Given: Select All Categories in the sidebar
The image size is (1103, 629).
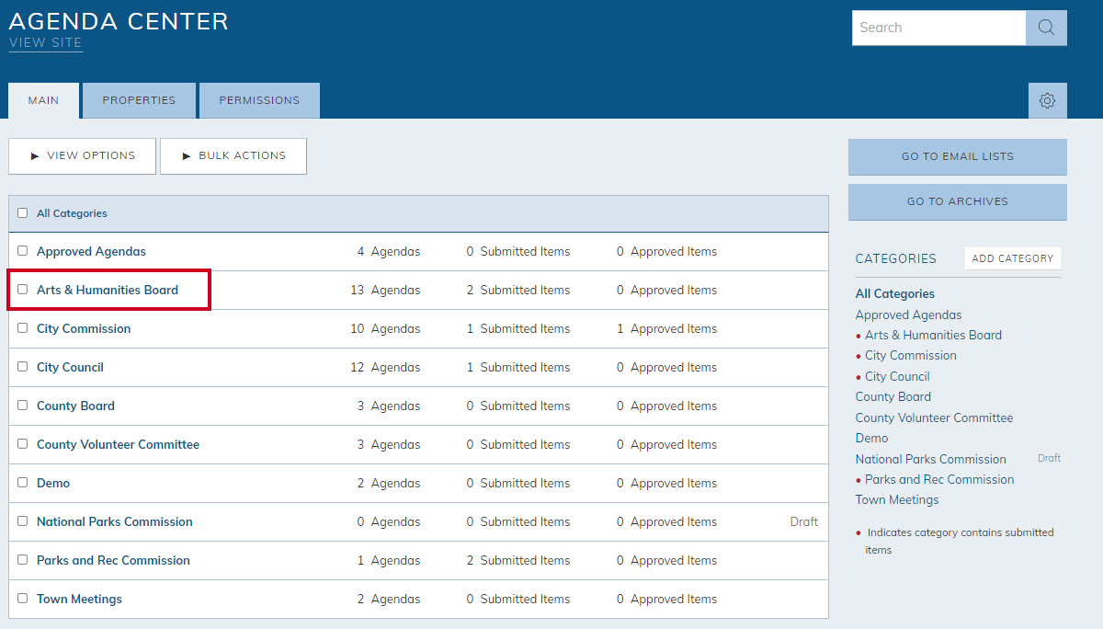Looking at the screenshot, I should (895, 294).
